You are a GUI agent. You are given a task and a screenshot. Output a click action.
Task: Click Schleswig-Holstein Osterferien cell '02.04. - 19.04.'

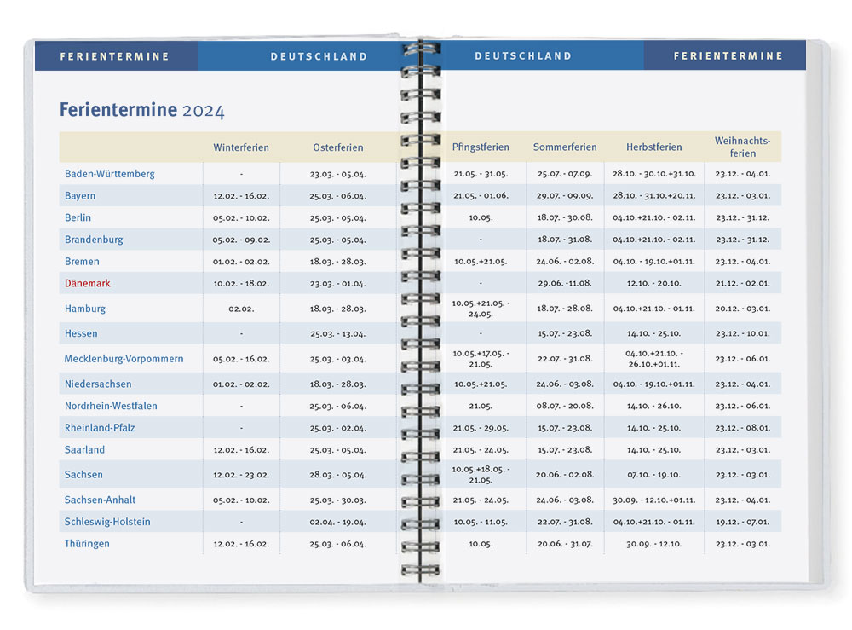point(338,523)
